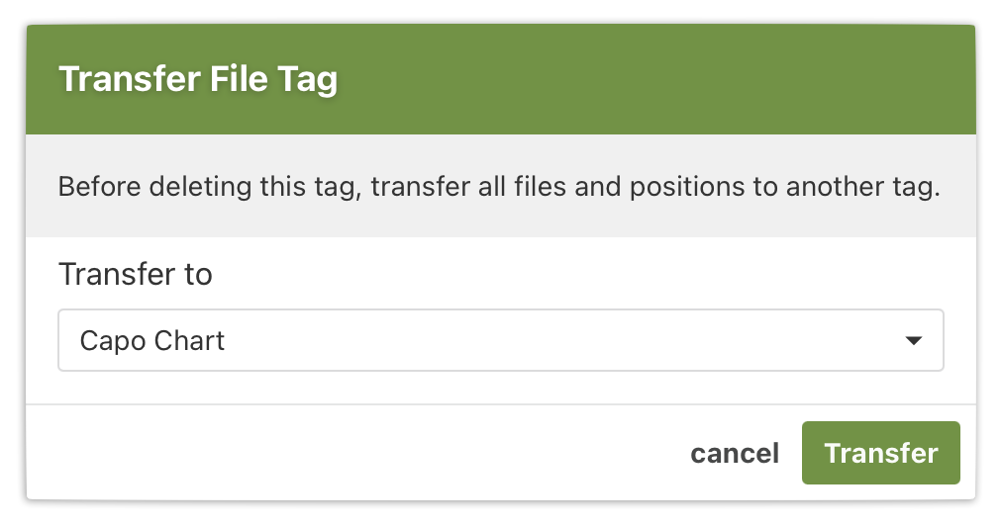Click the dropdown caret arrow
The image size is (1001, 527).
913,341
